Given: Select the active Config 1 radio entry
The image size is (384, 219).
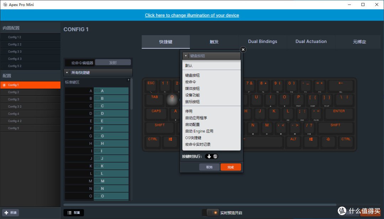Looking at the screenshot, I should point(30,85).
